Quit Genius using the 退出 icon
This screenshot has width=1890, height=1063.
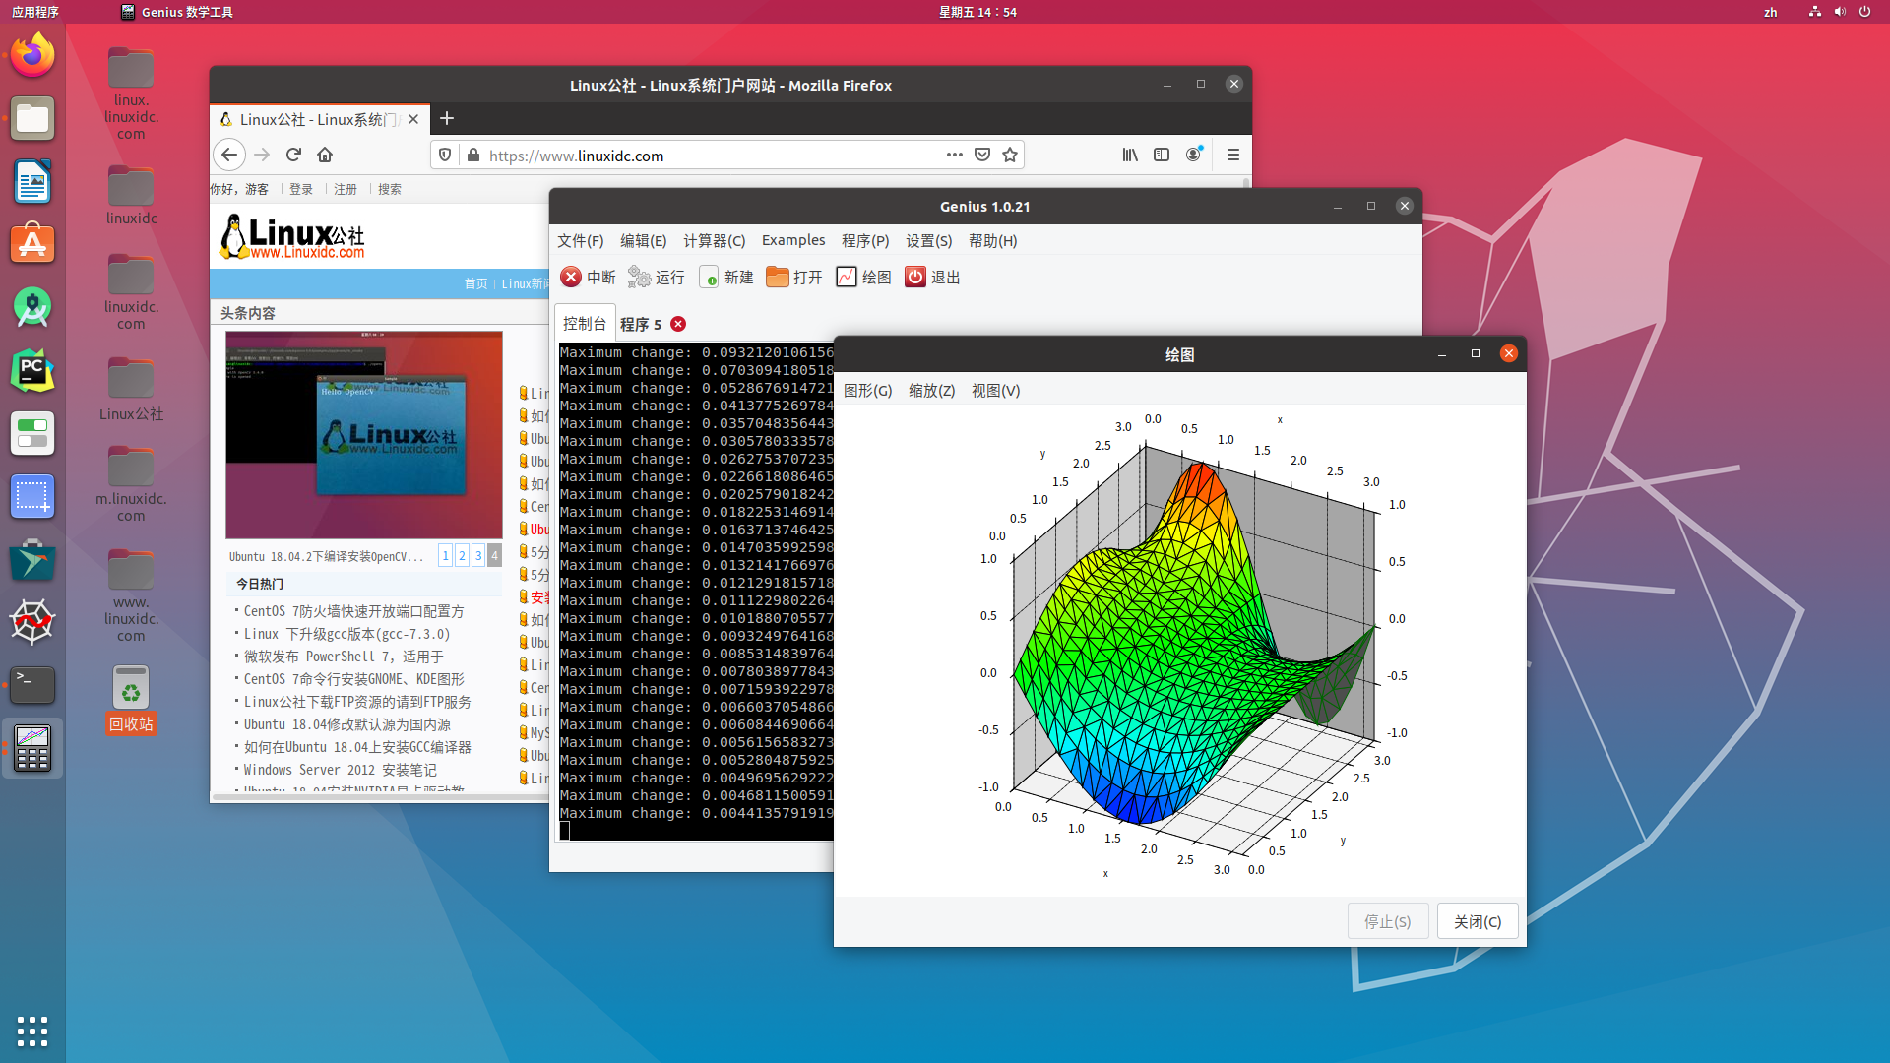click(x=932, y=277)
